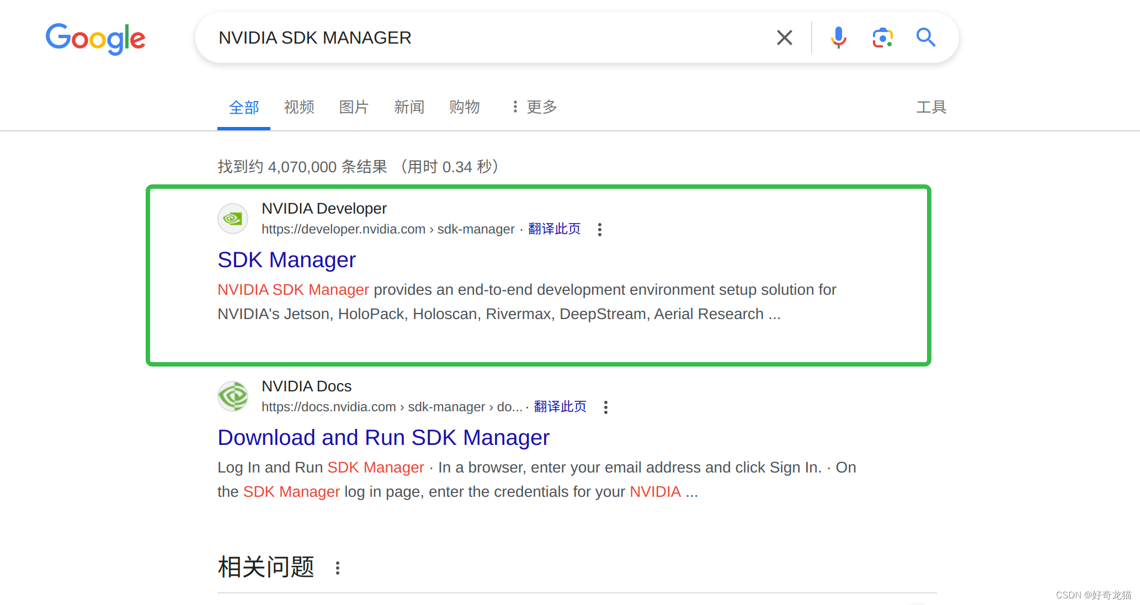Select the 全部 tab
1140x605 pixels.
click(x=244, y=107)
